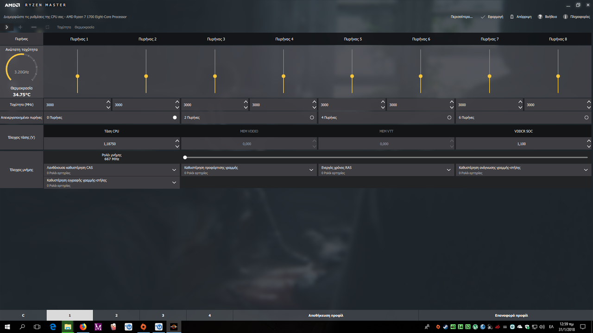
Task: Open People icon in taskbar
Action: pos(427,327)
